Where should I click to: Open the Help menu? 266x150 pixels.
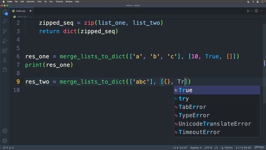tap(77, 2)
